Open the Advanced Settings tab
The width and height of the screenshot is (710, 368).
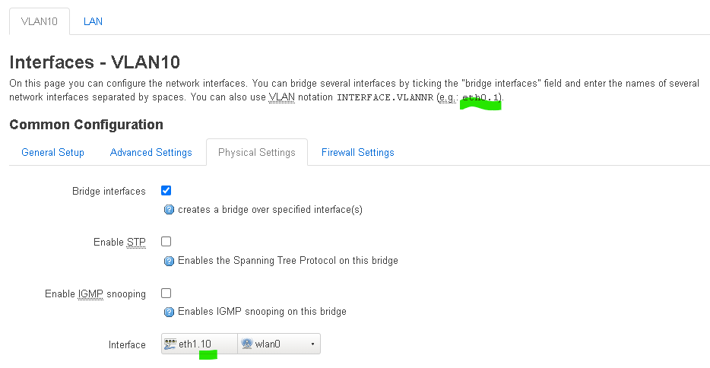click(151, 153)
